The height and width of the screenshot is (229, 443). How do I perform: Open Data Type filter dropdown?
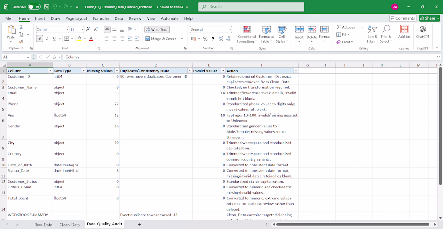tap(83, 71)
